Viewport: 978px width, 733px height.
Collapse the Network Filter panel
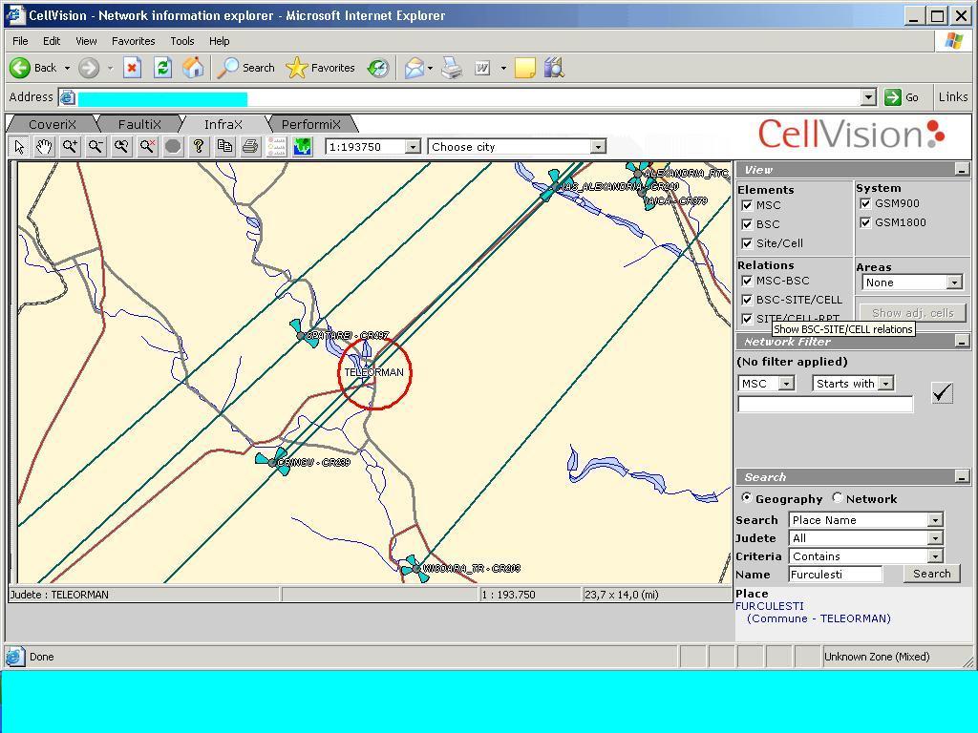pyautogui.click(x=962, y=342)
